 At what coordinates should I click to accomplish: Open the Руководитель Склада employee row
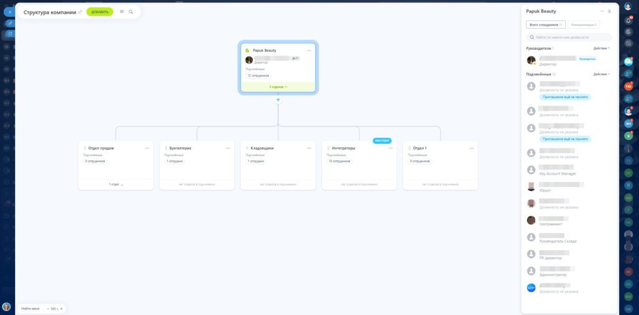[x=569, y=238]
